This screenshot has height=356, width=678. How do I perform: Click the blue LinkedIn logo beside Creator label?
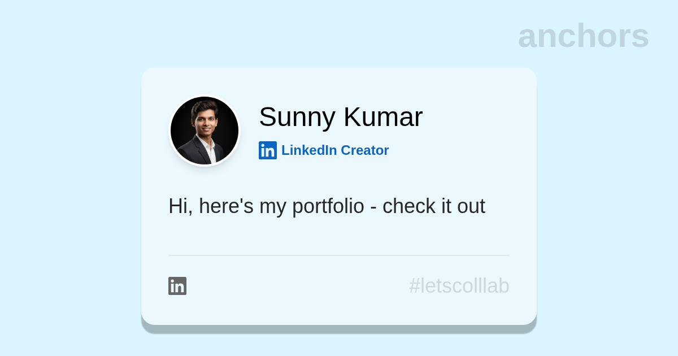[x=268, y=150]
